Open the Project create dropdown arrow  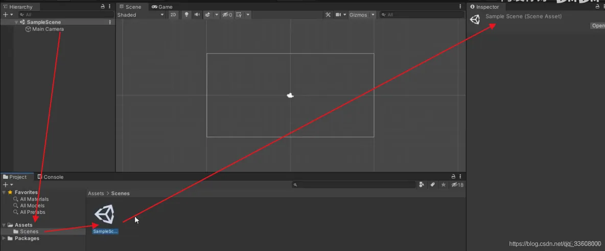(x=12, y=185)
